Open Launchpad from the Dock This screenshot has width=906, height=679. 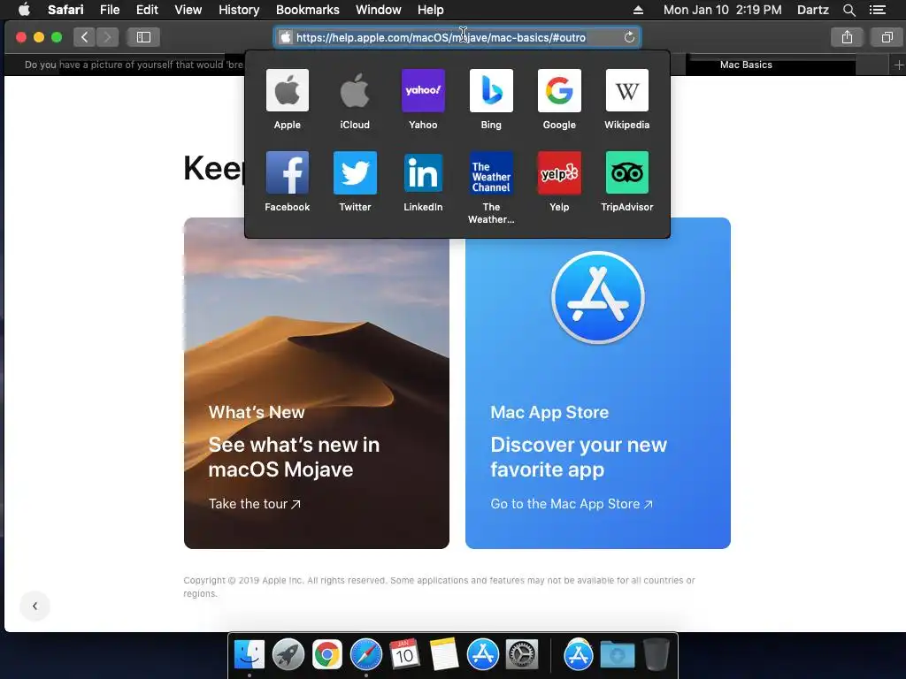(288, 655)
